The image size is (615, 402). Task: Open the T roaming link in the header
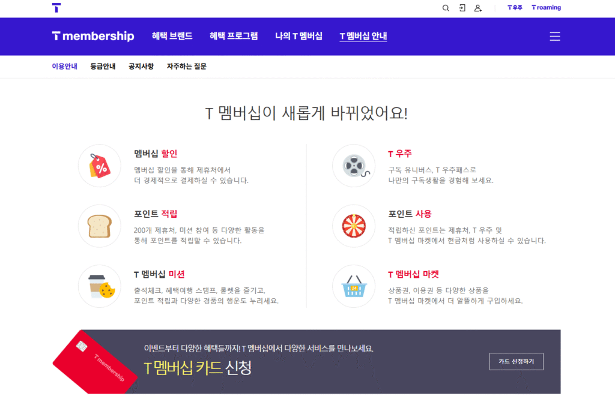point(545,8)
